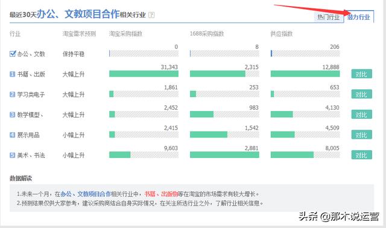Image resolution: width=386 pixels, height=228 pixels.
Task: Open 展示用品 industry row label
Action: coord(28,135)
